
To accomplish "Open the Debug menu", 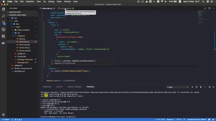I will coord(51,1).
